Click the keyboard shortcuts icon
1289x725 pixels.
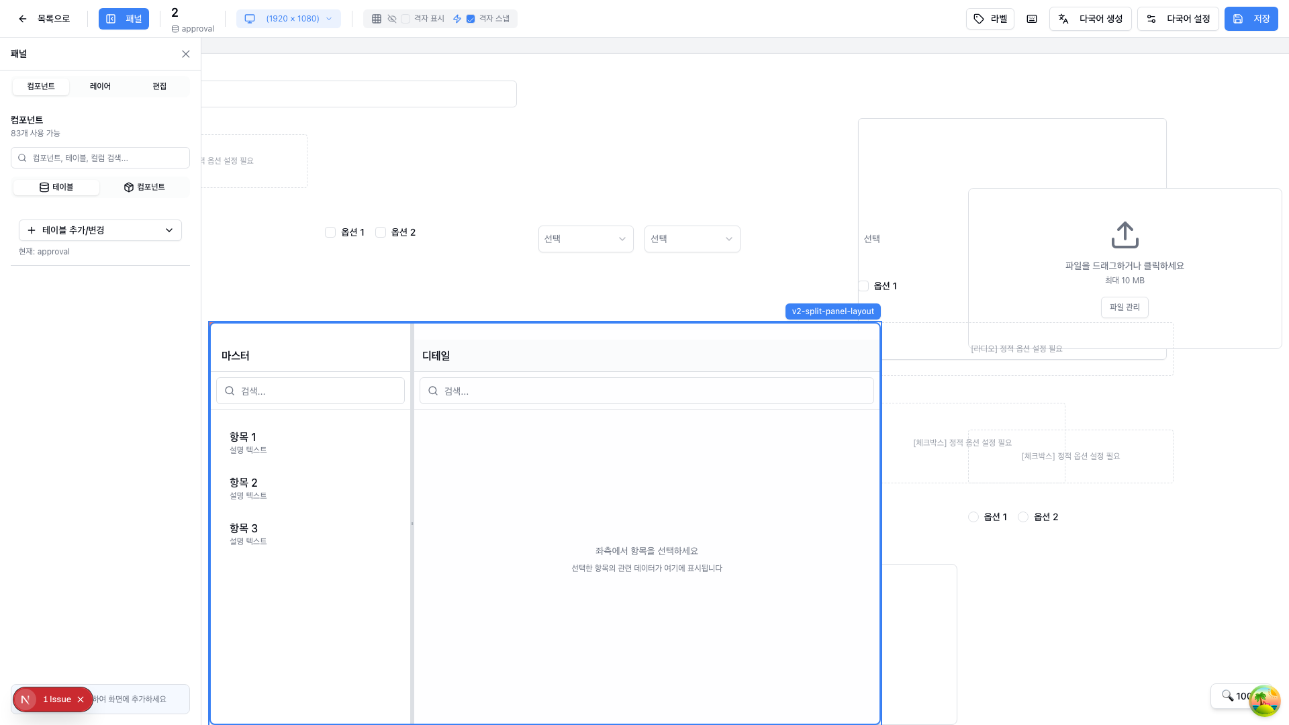point(1032,19)
